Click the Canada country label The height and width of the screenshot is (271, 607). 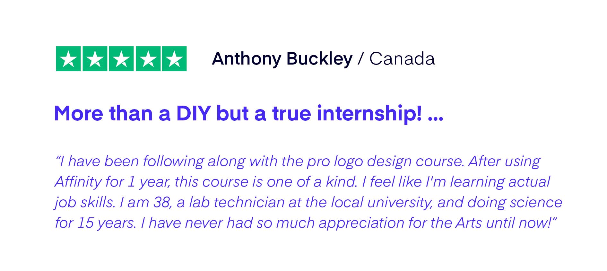[402, 59]
